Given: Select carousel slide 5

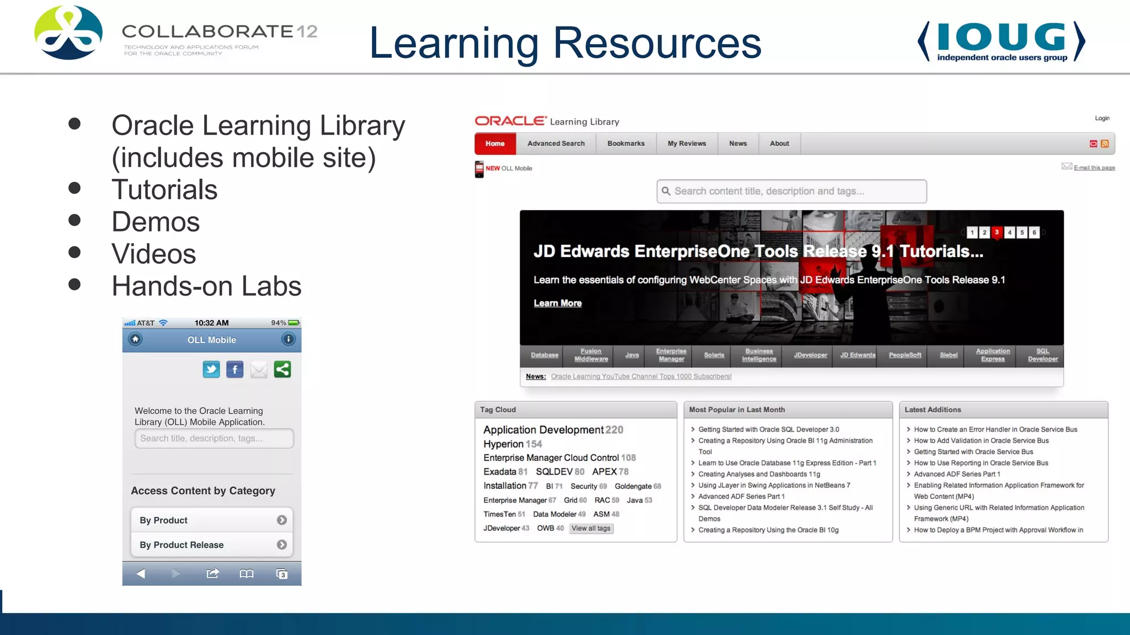Looking at the screenshot, I should coord(1022,233).
